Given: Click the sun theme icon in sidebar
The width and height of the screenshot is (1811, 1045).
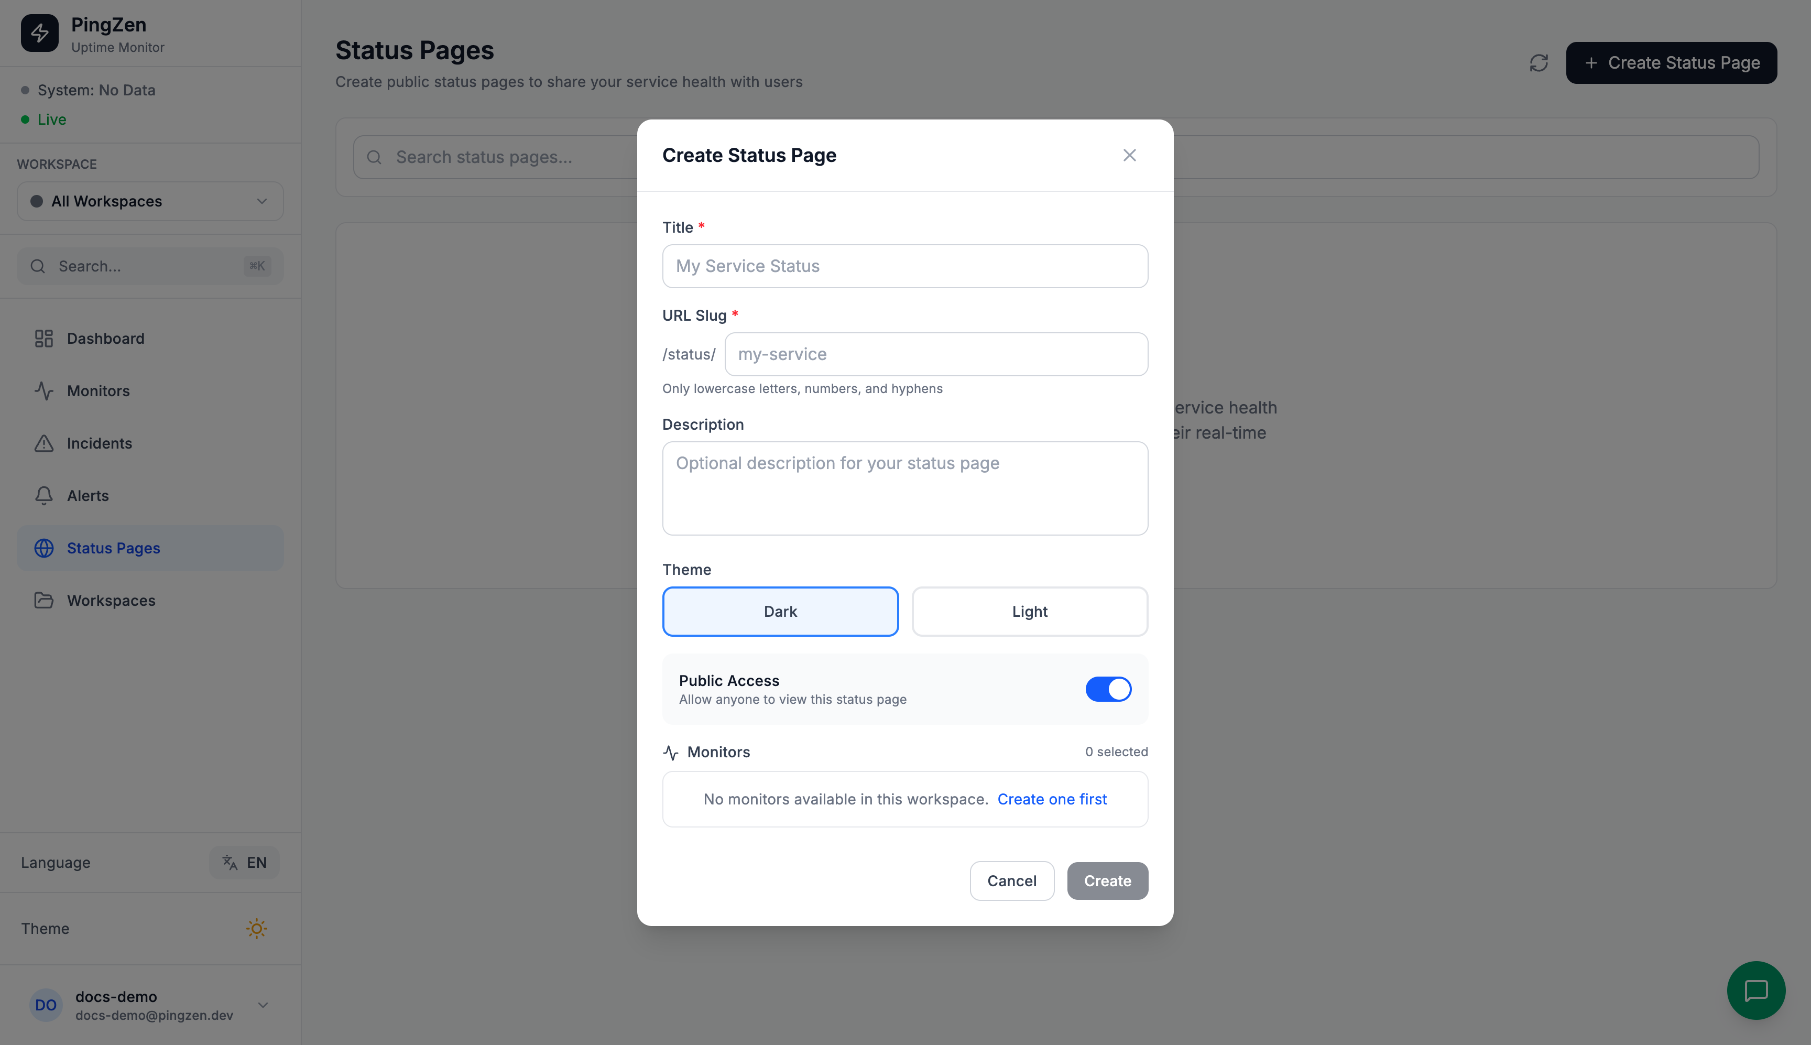Looking at the screenshot, I should click(x=256, y=929).
